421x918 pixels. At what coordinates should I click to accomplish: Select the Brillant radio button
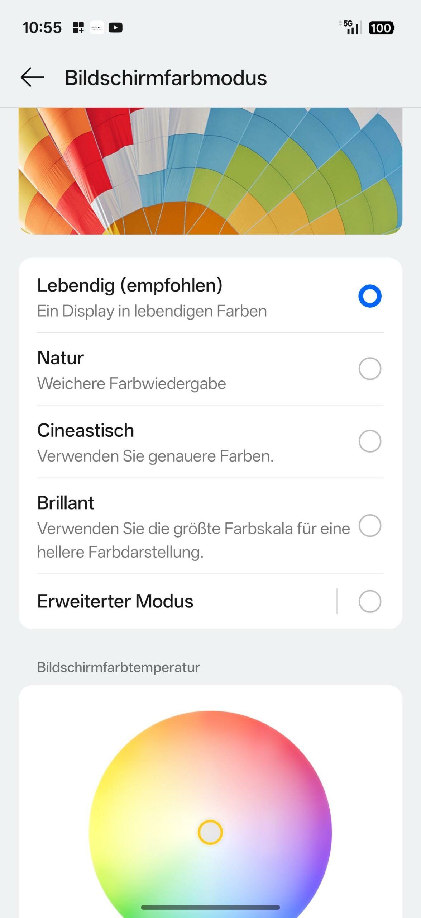click(x=370, y=526)
